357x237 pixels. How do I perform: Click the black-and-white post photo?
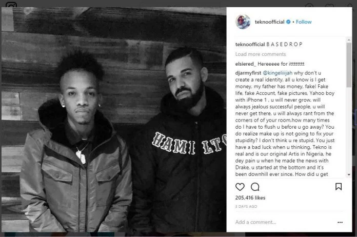[114, 120]
